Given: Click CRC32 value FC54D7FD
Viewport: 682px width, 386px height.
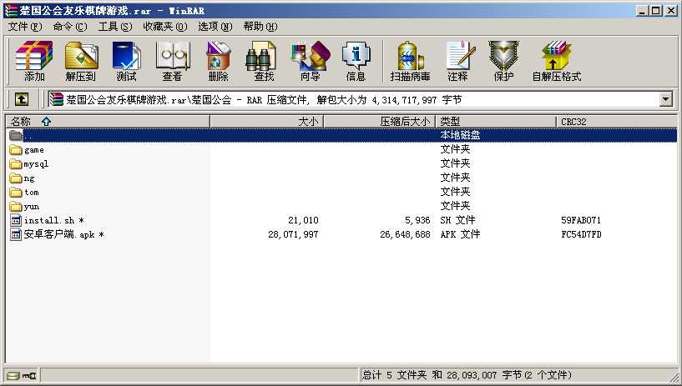Looking at the screenshot, I should [x=581, y=235].
